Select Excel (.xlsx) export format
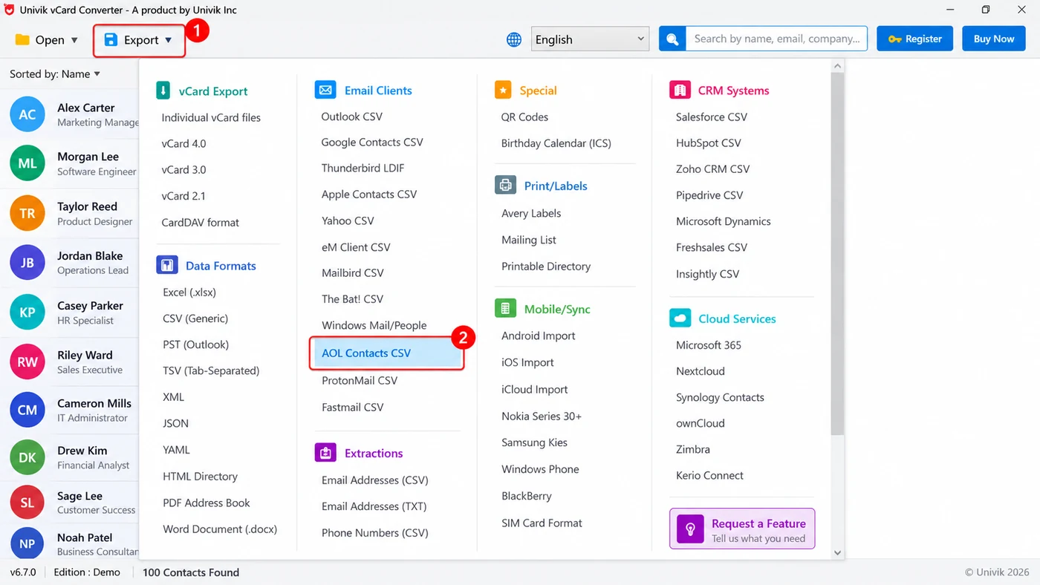1040x585 pixels. tap(189, 292)
